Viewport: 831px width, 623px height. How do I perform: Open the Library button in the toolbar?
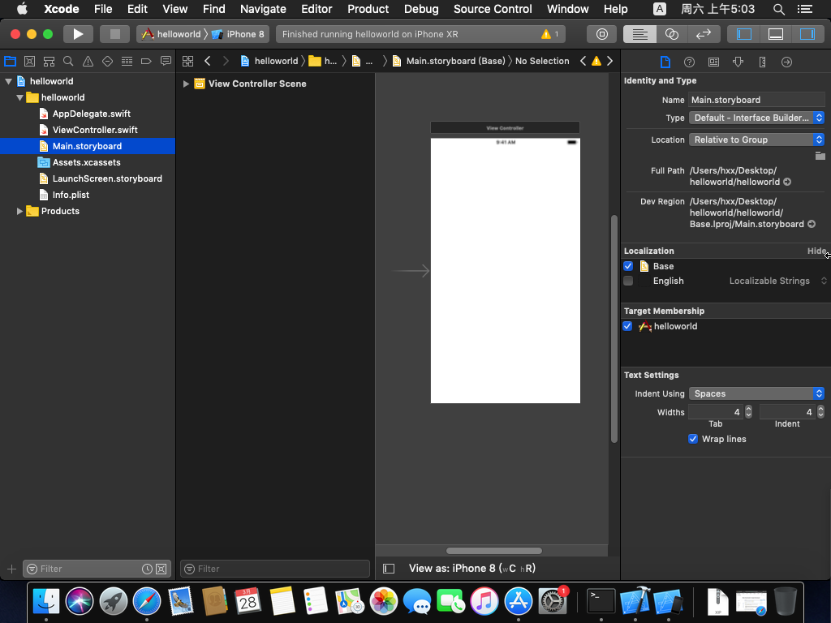(x=602, y=34)
